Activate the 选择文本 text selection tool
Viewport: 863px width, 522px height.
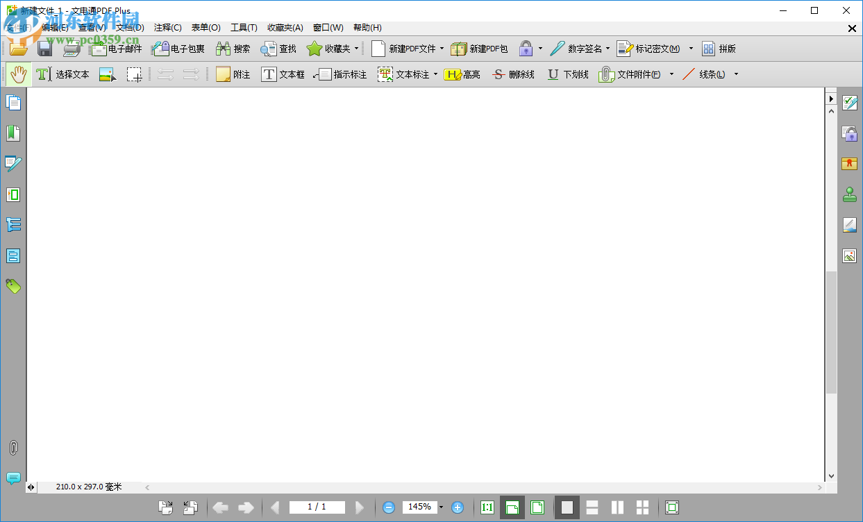click(x=63, y=74)
